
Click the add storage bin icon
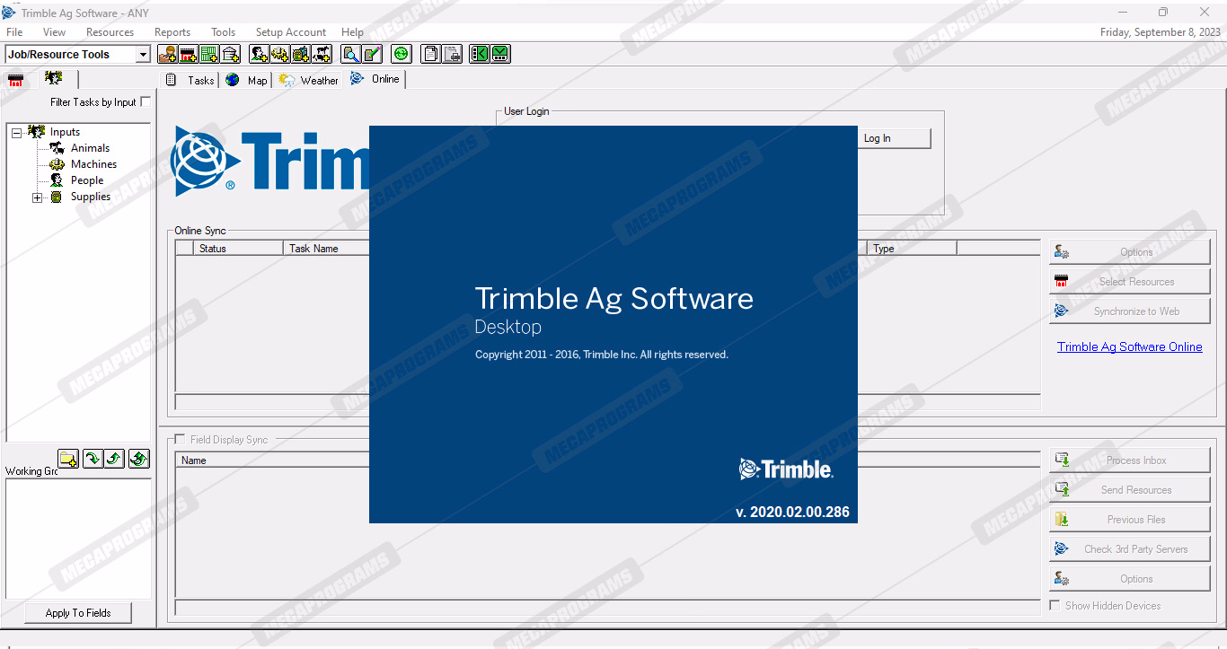pos(231,54)
